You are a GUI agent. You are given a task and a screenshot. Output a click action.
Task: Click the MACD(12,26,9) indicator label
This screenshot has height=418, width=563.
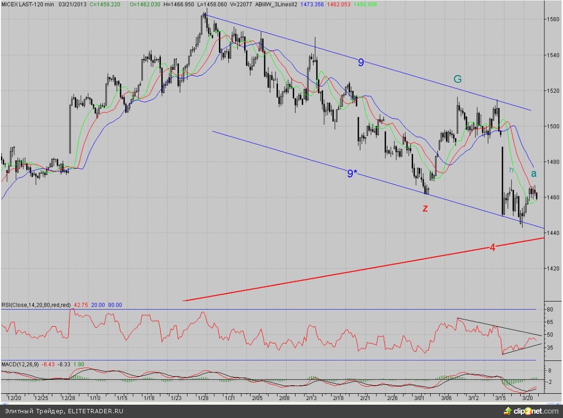tap(19, 364)
